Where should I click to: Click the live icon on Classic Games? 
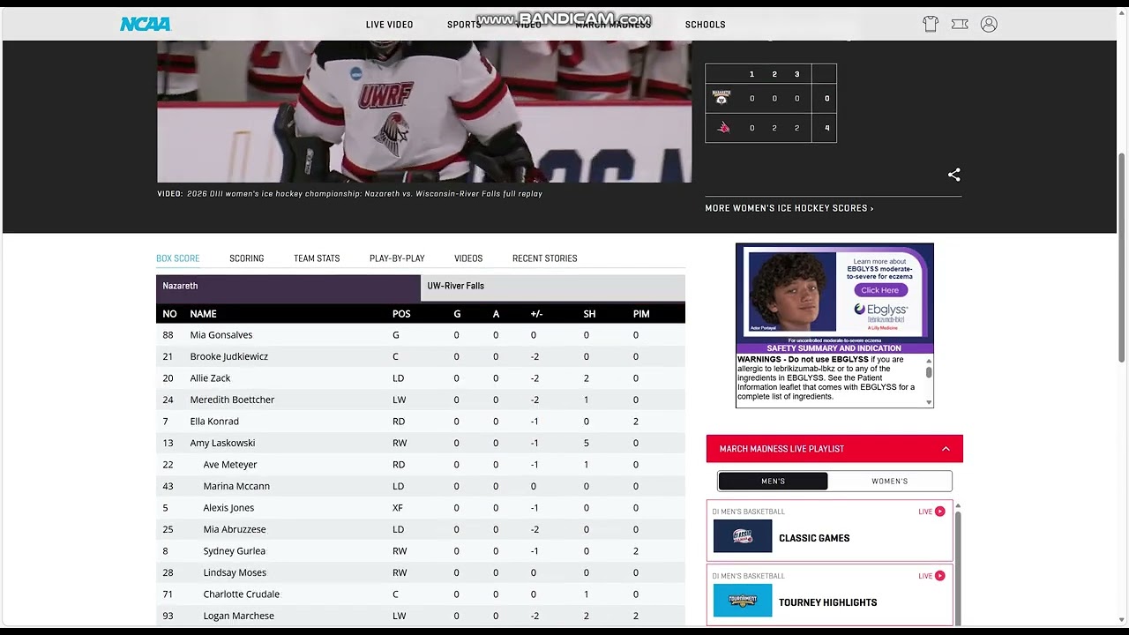click(x=939, y=512)
